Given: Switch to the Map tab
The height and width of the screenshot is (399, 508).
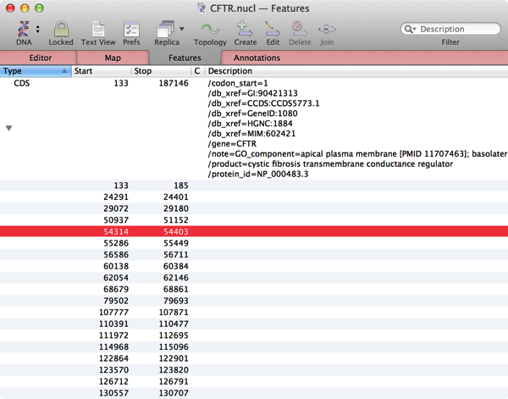Looking at the screenshot, I should 113,58.
